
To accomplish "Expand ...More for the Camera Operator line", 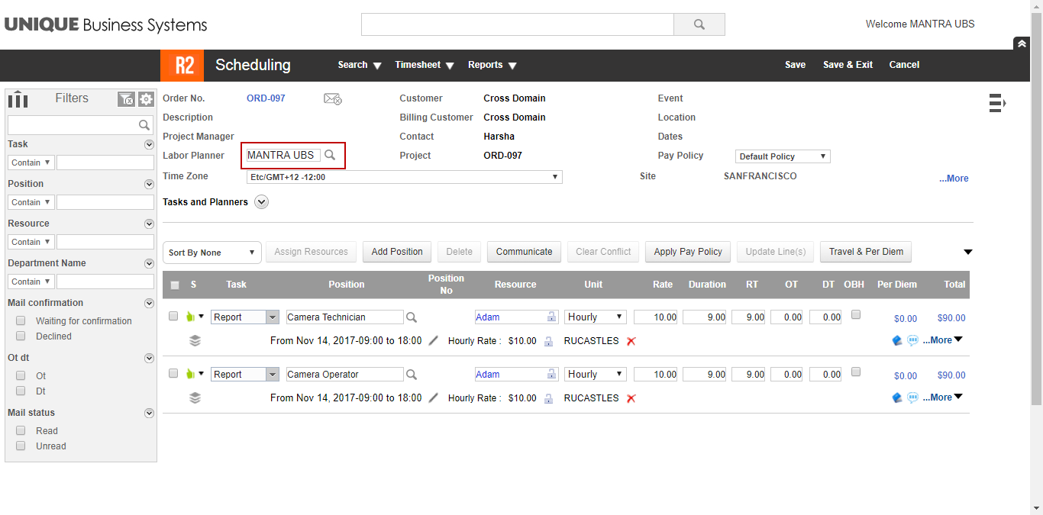I will coord(942,397).
